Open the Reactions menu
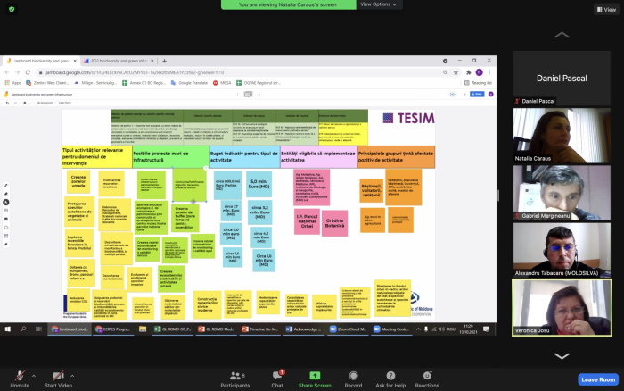 point(427,379)
